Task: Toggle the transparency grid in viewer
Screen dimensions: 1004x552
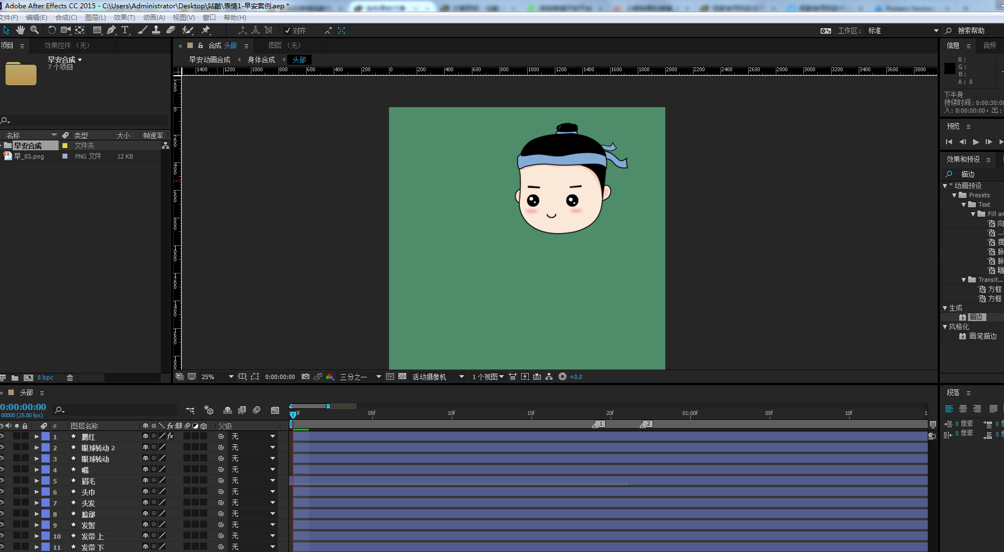Action: [x=402, y=377]
